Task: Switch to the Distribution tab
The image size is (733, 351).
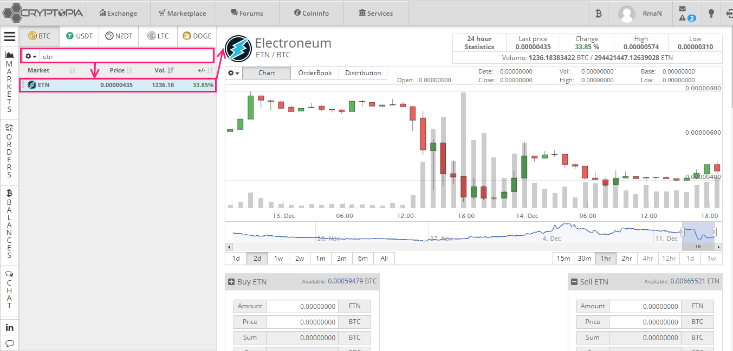Action: pos(363,73)
